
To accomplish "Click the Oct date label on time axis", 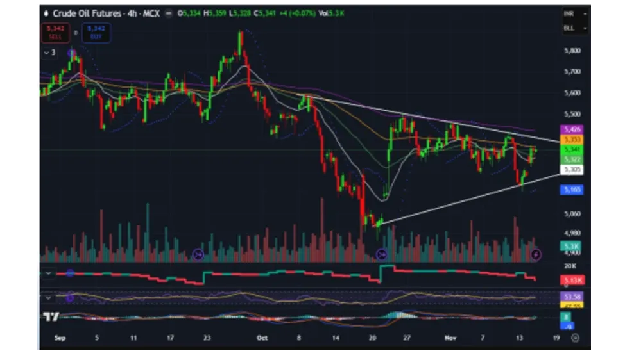I will point(262,338).
